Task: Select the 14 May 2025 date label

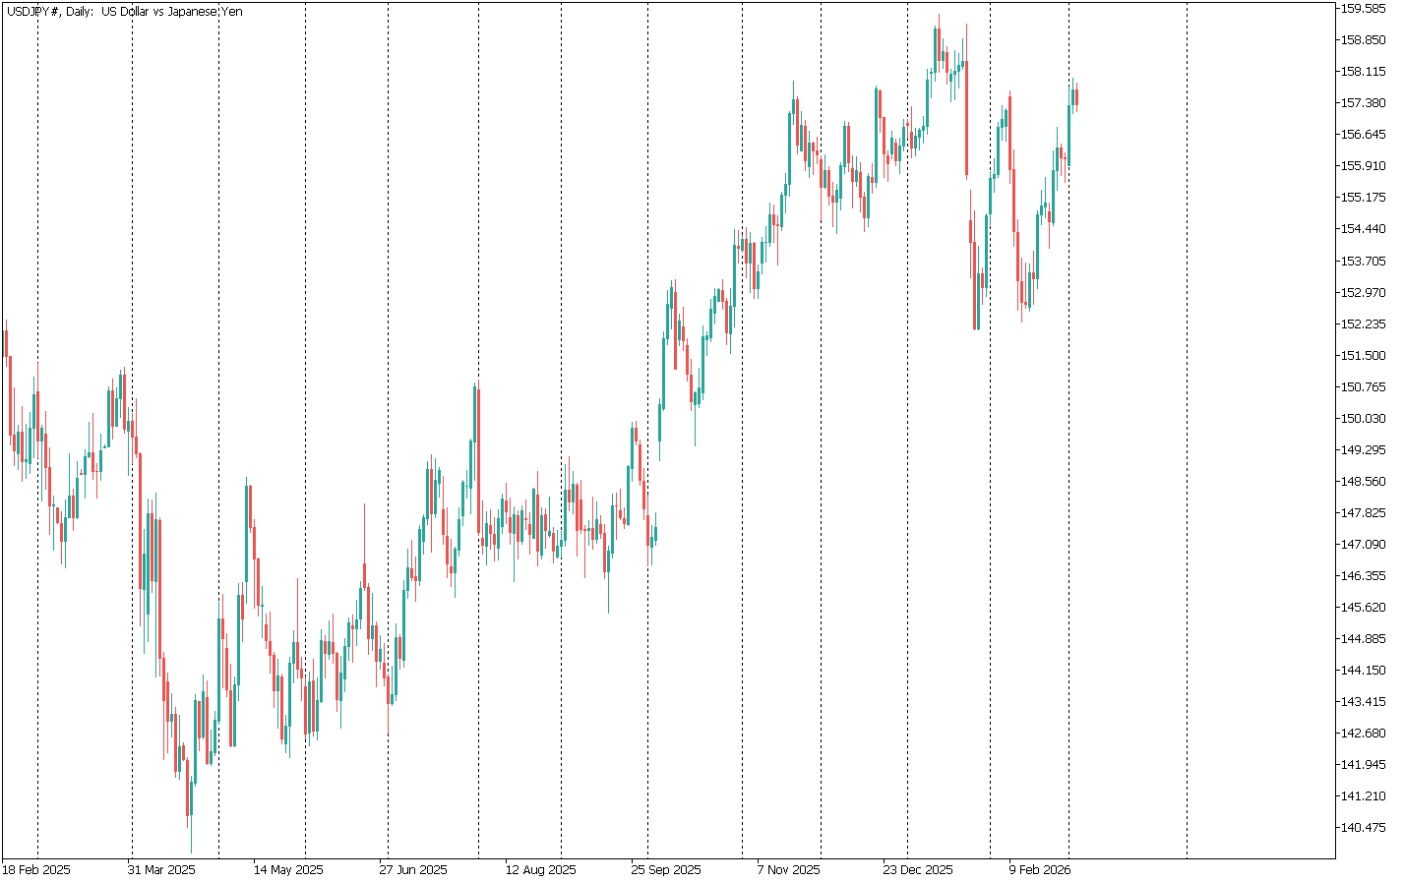Action: click(288, 870)
